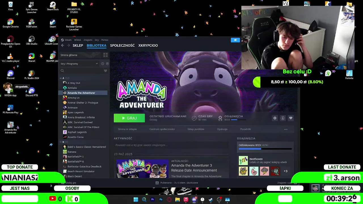Open more options ellipsis on game page
The height and width of the screenshot is (204, 363).
point(286,129)
